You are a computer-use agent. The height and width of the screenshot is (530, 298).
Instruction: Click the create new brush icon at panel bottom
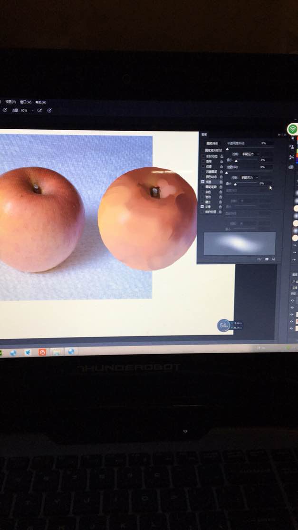(x=273, y=259)
